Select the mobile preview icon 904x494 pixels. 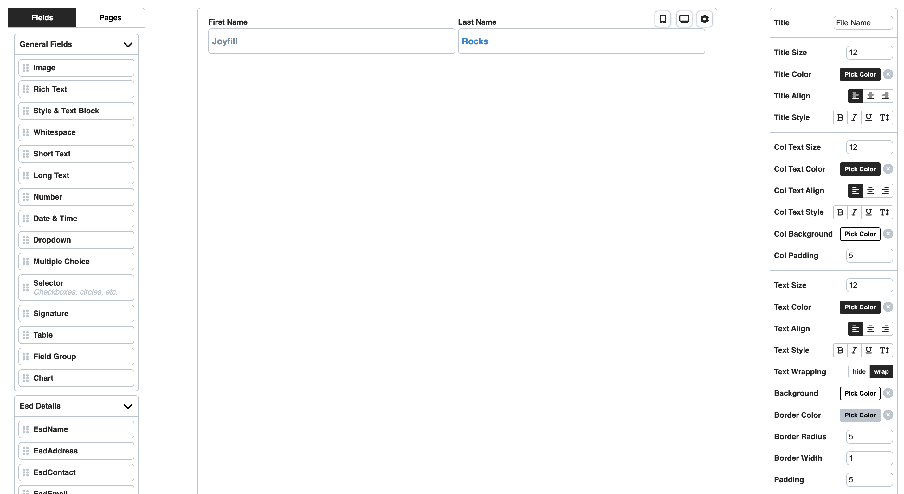(663, 19)
